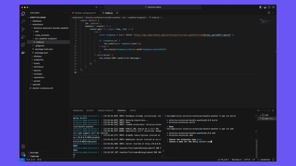Viewport: 296px width, 166px height.
Task: Change Tab Size: 4 indentation setting
Action: 236,160
